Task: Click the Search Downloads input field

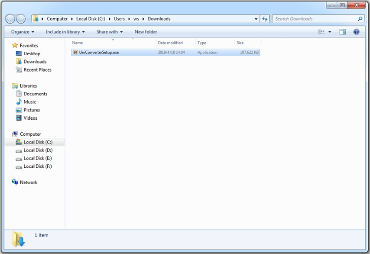Action: click(314, 19)
